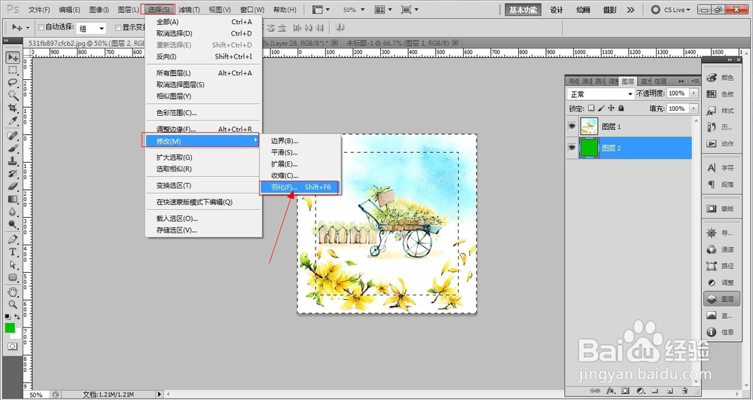Viewport: 753px width, 400px height.
Task: Select the Gradient tool
Action: tap(13, 199)
